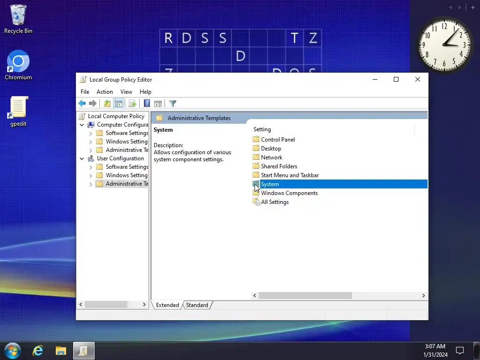Click the Group Policy Editor taskbar button
Screen dimensions: 480x360
[83, 351]
